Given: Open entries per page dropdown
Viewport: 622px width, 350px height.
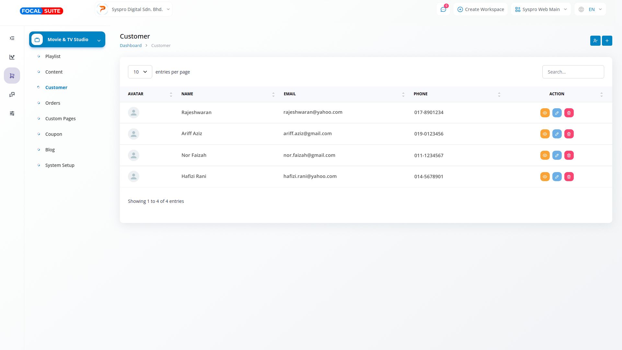Looking at the screenshot, I should pos(140,72).
